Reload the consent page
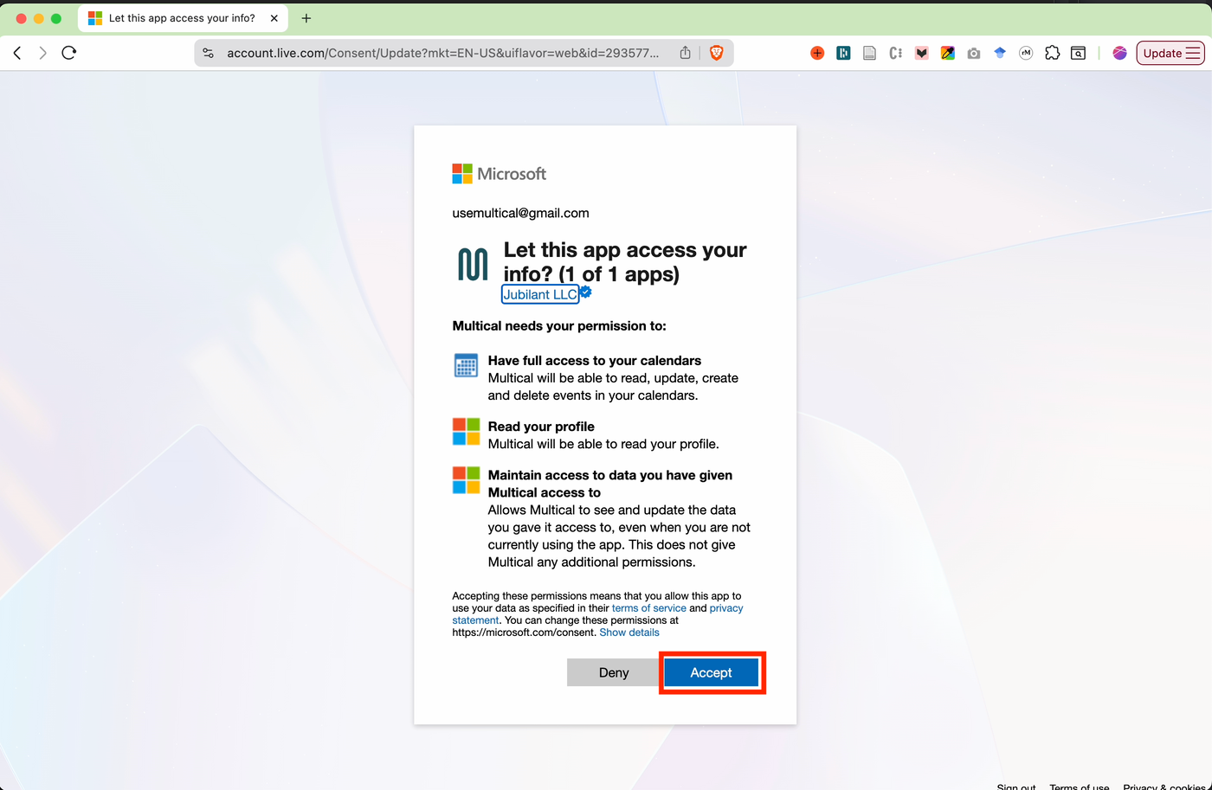The height and width of the screenshot is (790, 1212). tap(69, 53)
